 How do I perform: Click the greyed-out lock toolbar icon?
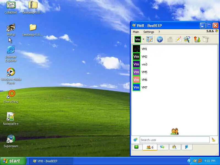tap(170, 39)
